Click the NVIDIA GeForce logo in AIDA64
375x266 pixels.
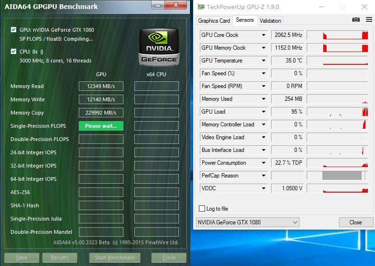pos(159,47)
